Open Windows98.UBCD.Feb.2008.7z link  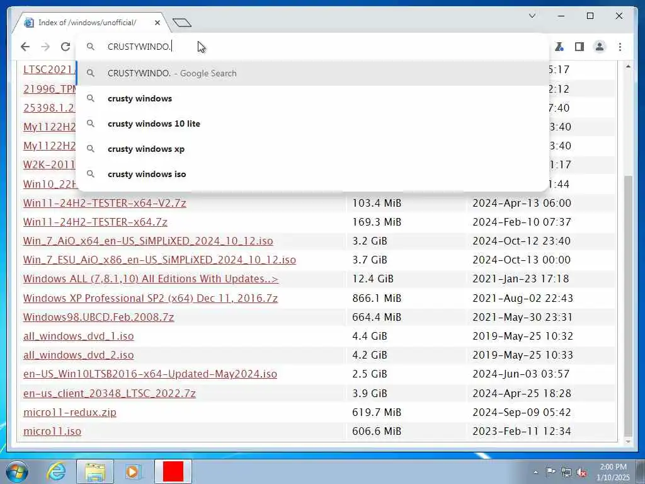click(x=98, y=317)
